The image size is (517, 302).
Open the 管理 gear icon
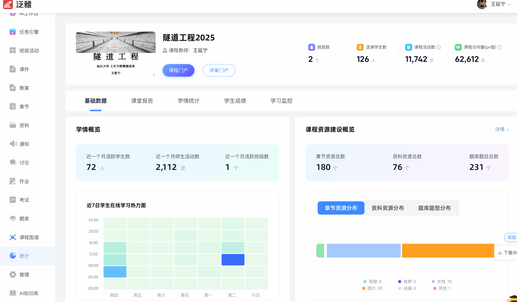tap(13, 275)
